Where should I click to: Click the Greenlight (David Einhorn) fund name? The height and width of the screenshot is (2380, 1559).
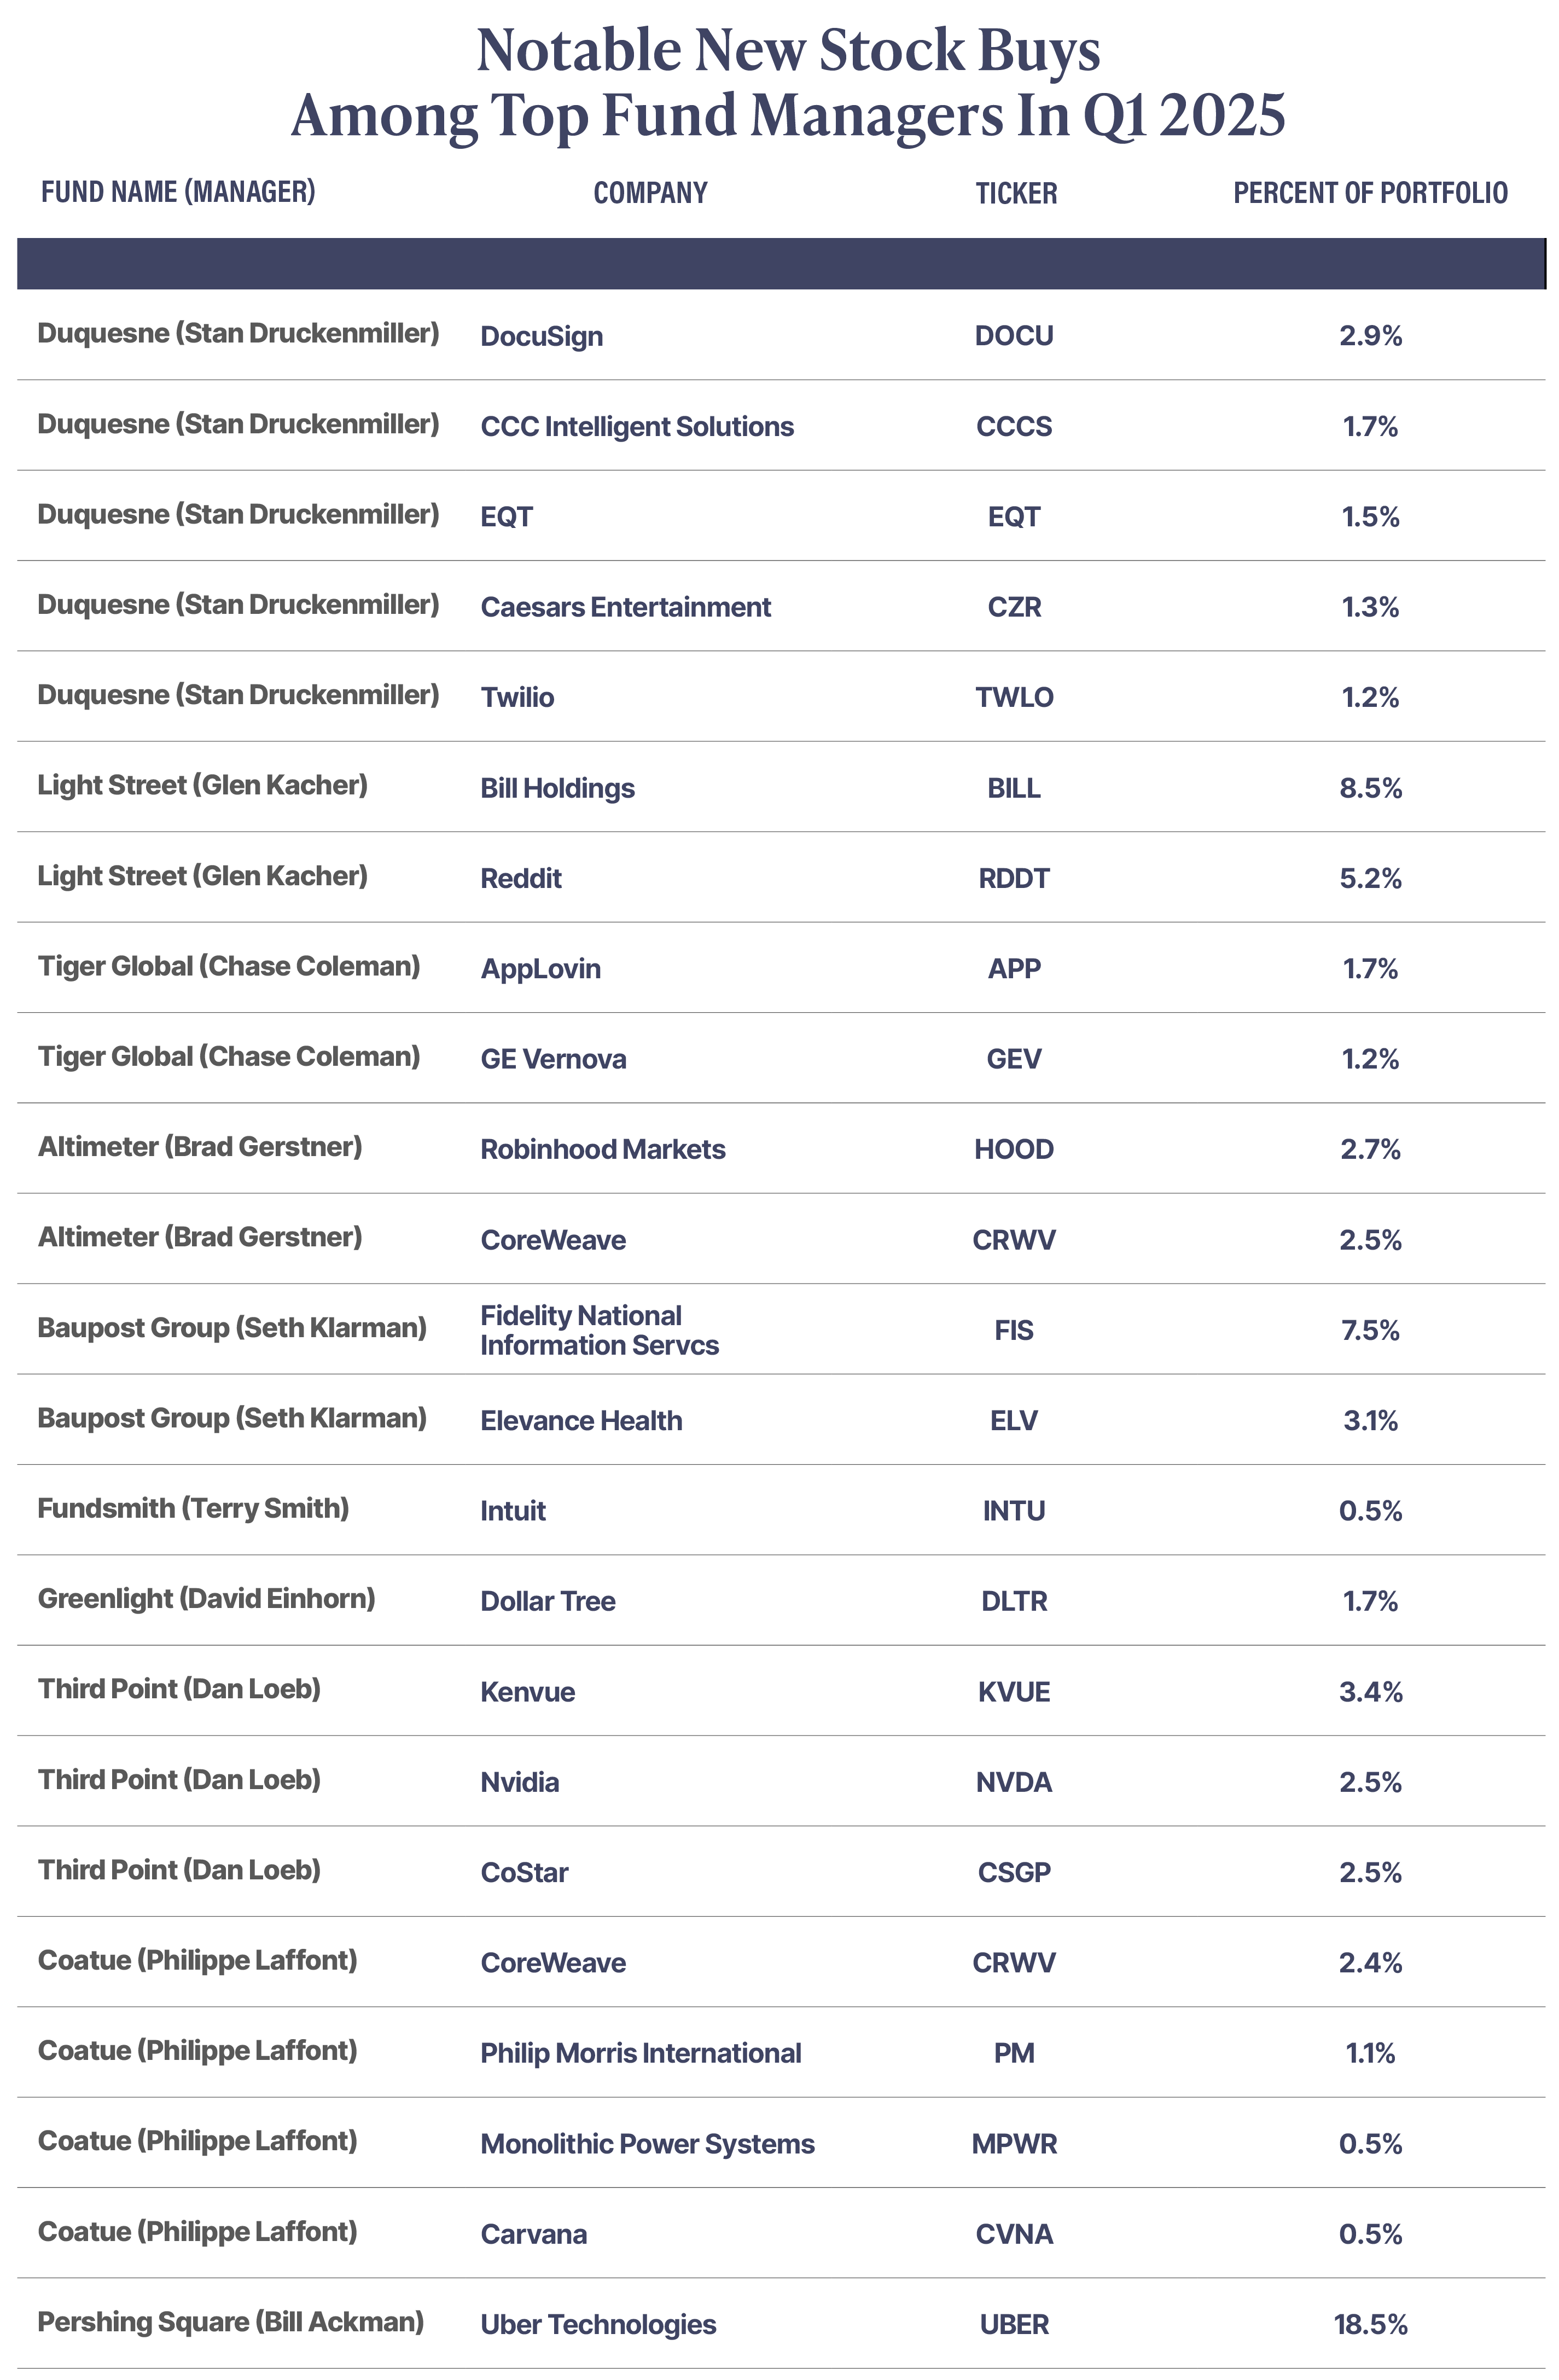pos(206,1598)
